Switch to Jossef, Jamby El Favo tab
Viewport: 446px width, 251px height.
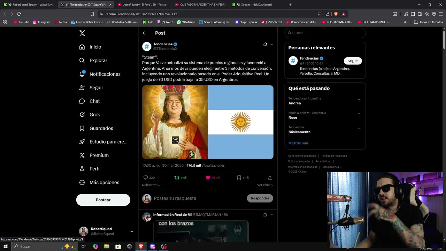pos(143,5)
